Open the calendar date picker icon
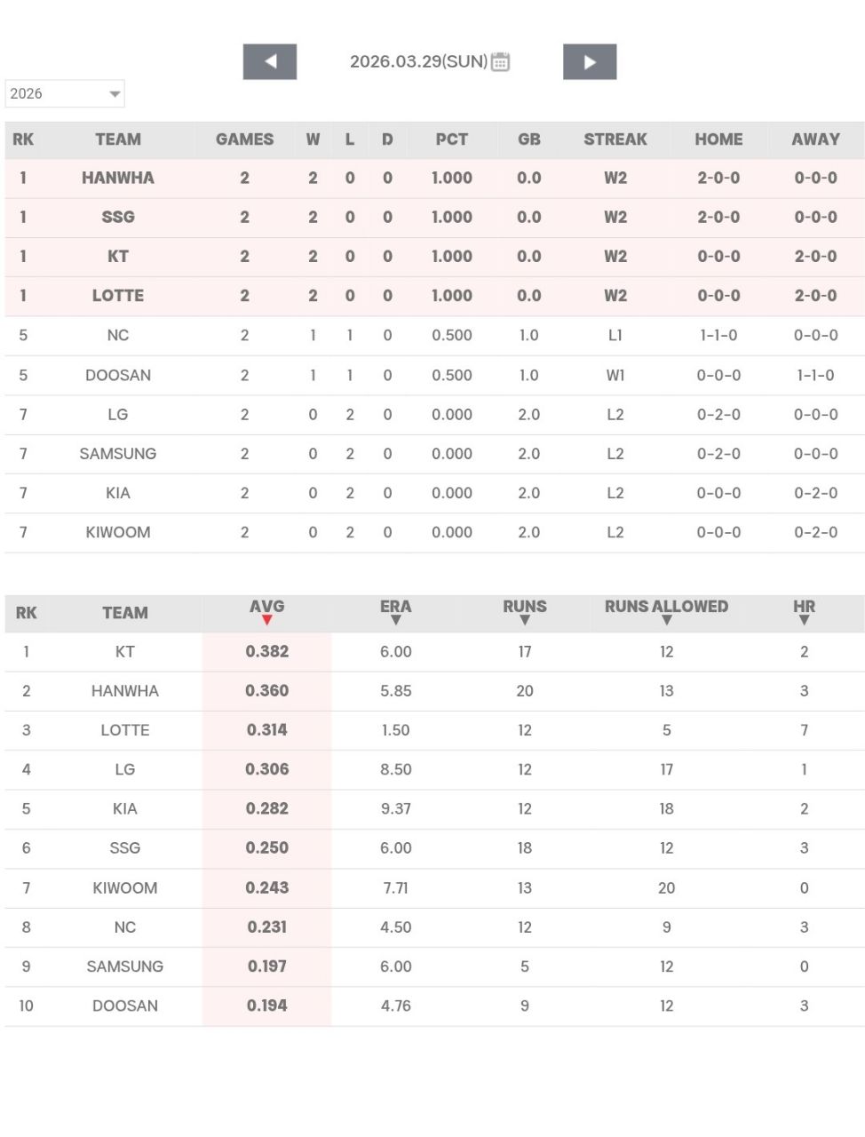The width and height of the screenshot is (865, 1137). tap(501, 62)
